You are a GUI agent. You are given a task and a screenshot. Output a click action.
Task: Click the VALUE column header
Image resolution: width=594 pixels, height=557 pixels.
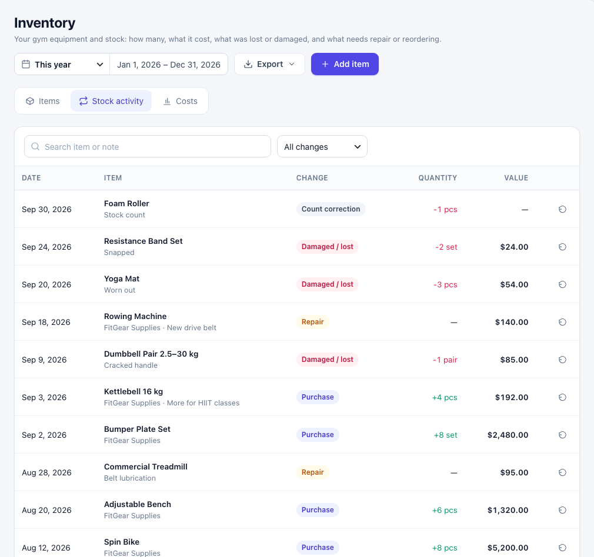[516, 178]
